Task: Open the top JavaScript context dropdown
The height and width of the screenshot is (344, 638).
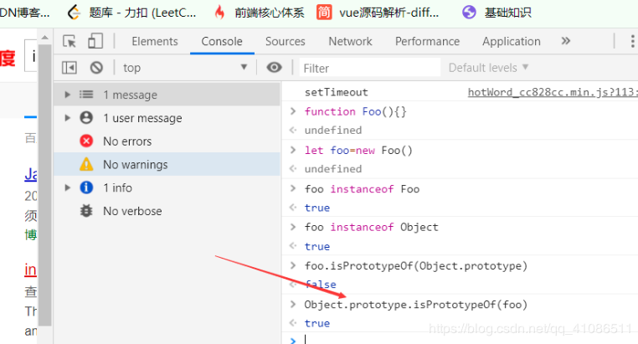Action: pyautogui.click(x=186, y=68)
